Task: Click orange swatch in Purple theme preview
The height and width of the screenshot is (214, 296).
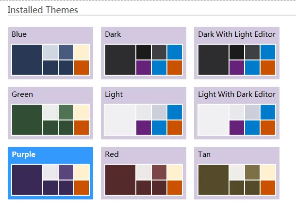Action: pyautogui.click(x=82, y=188)
